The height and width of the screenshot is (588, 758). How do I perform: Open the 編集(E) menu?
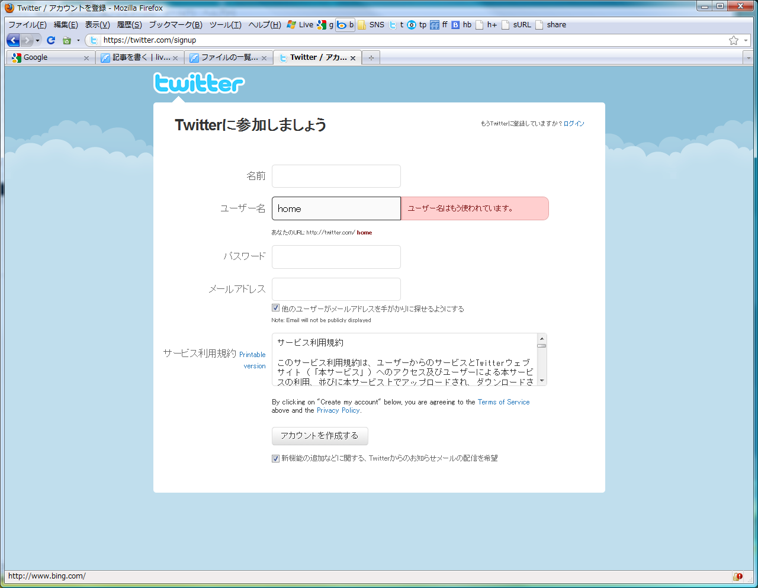coord(66,25)
